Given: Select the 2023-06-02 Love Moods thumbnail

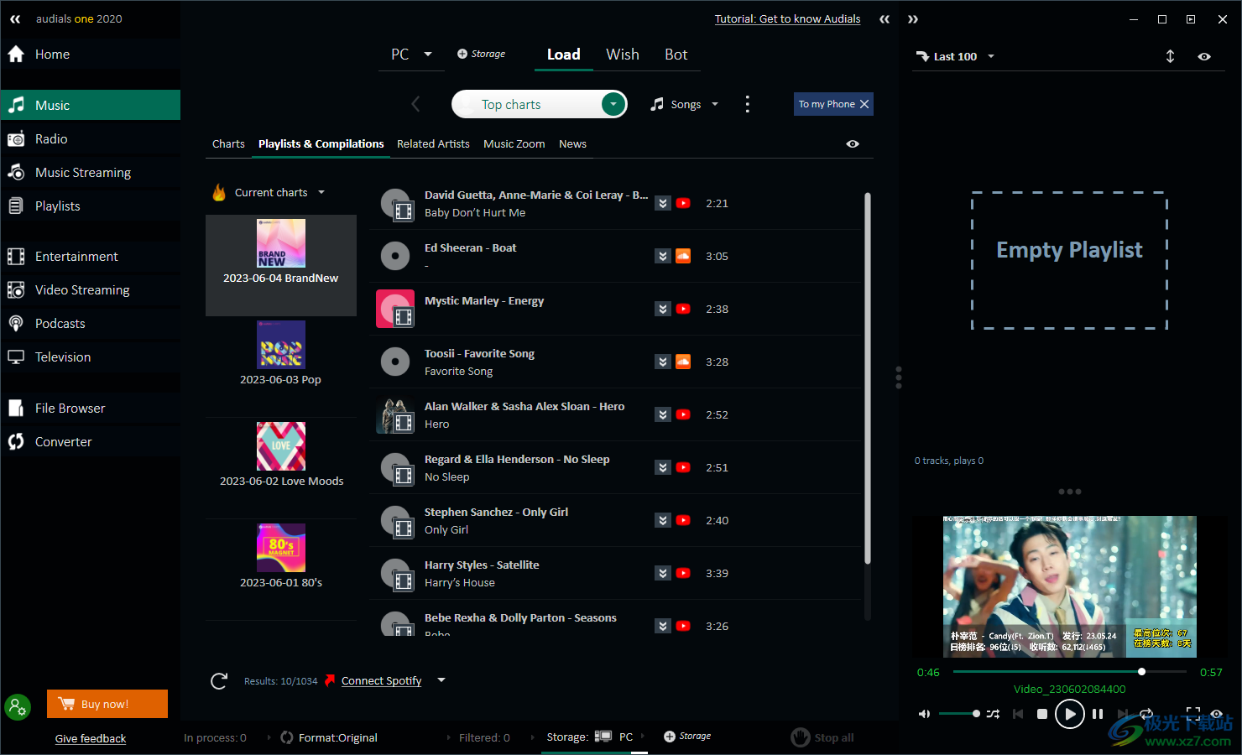Looking at the screenshot, I should click(281, 446).
